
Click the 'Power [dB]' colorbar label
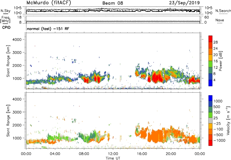click(221, 61)
